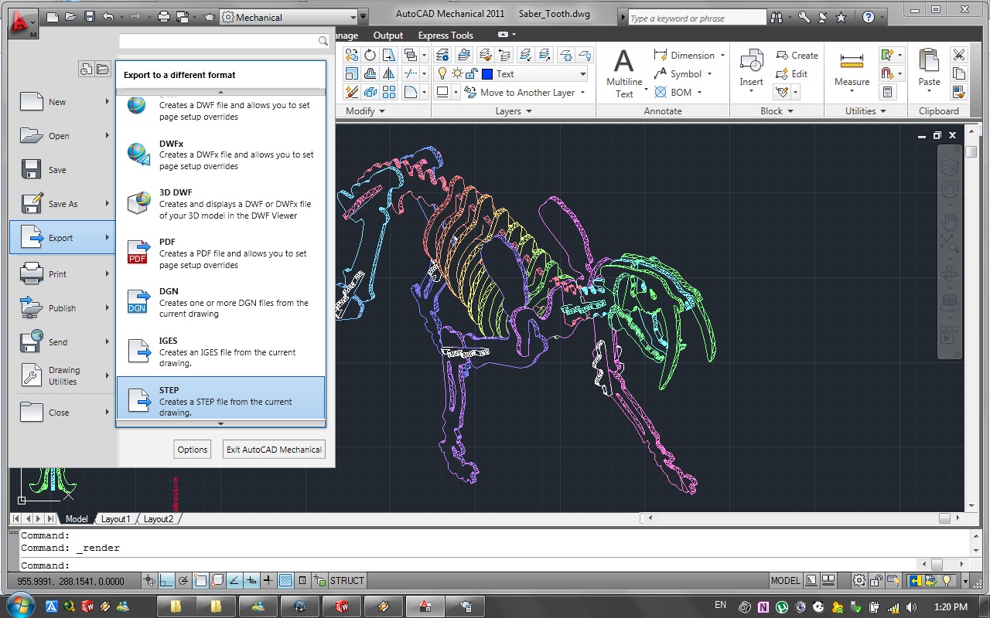The width and height of the screenshot is (990, 618).
Task: Choose IGES export format
Action: (220, 351)
